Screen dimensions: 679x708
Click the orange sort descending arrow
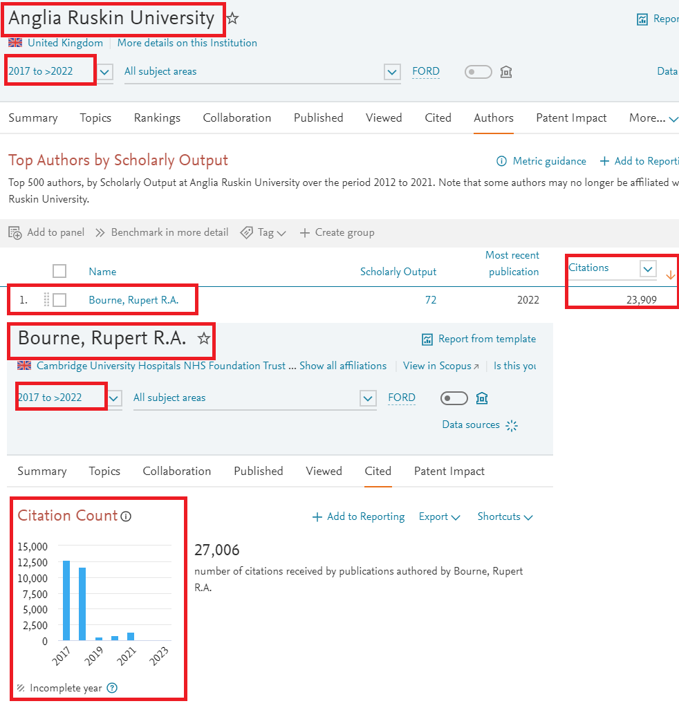click(x=671, y=274)
